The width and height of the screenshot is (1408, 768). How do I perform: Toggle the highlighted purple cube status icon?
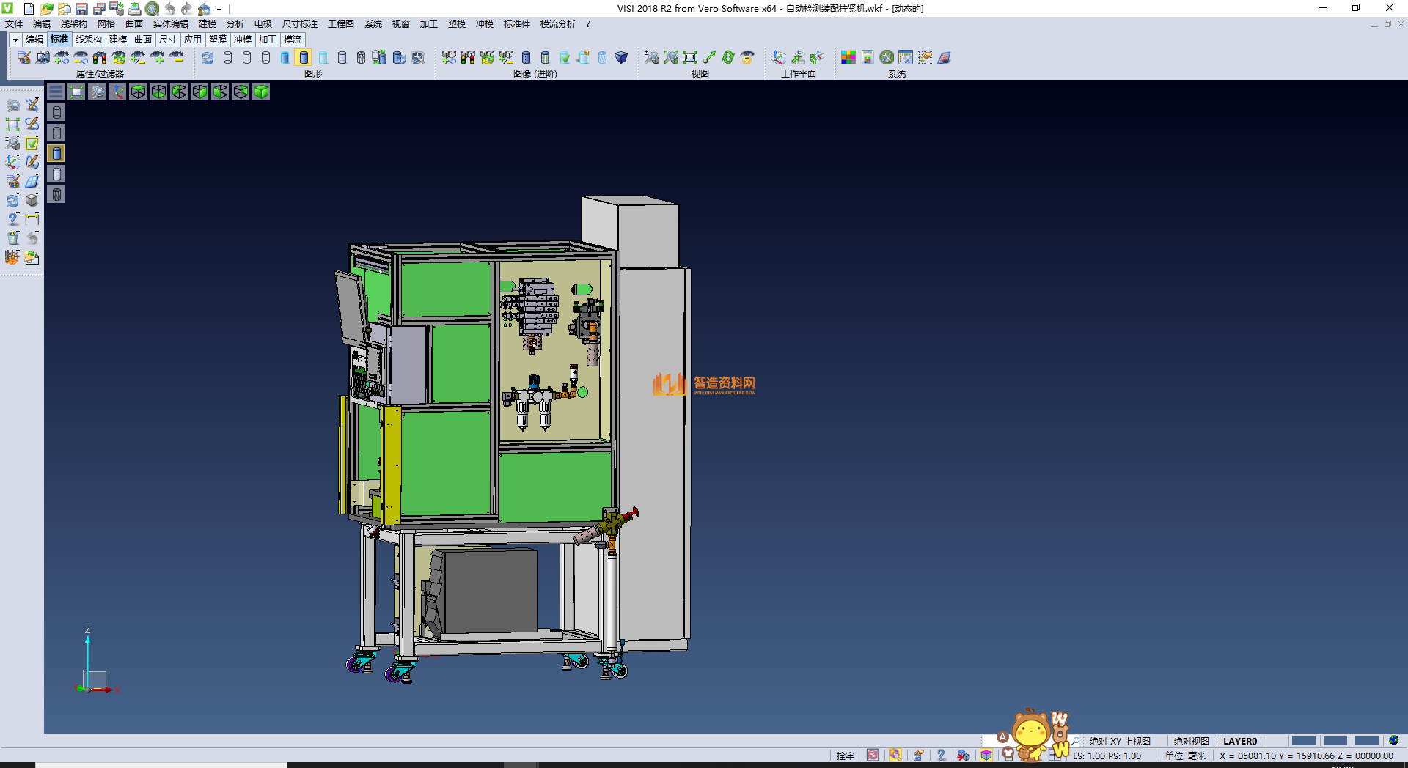pyautogui.click(x=986, y=756)
